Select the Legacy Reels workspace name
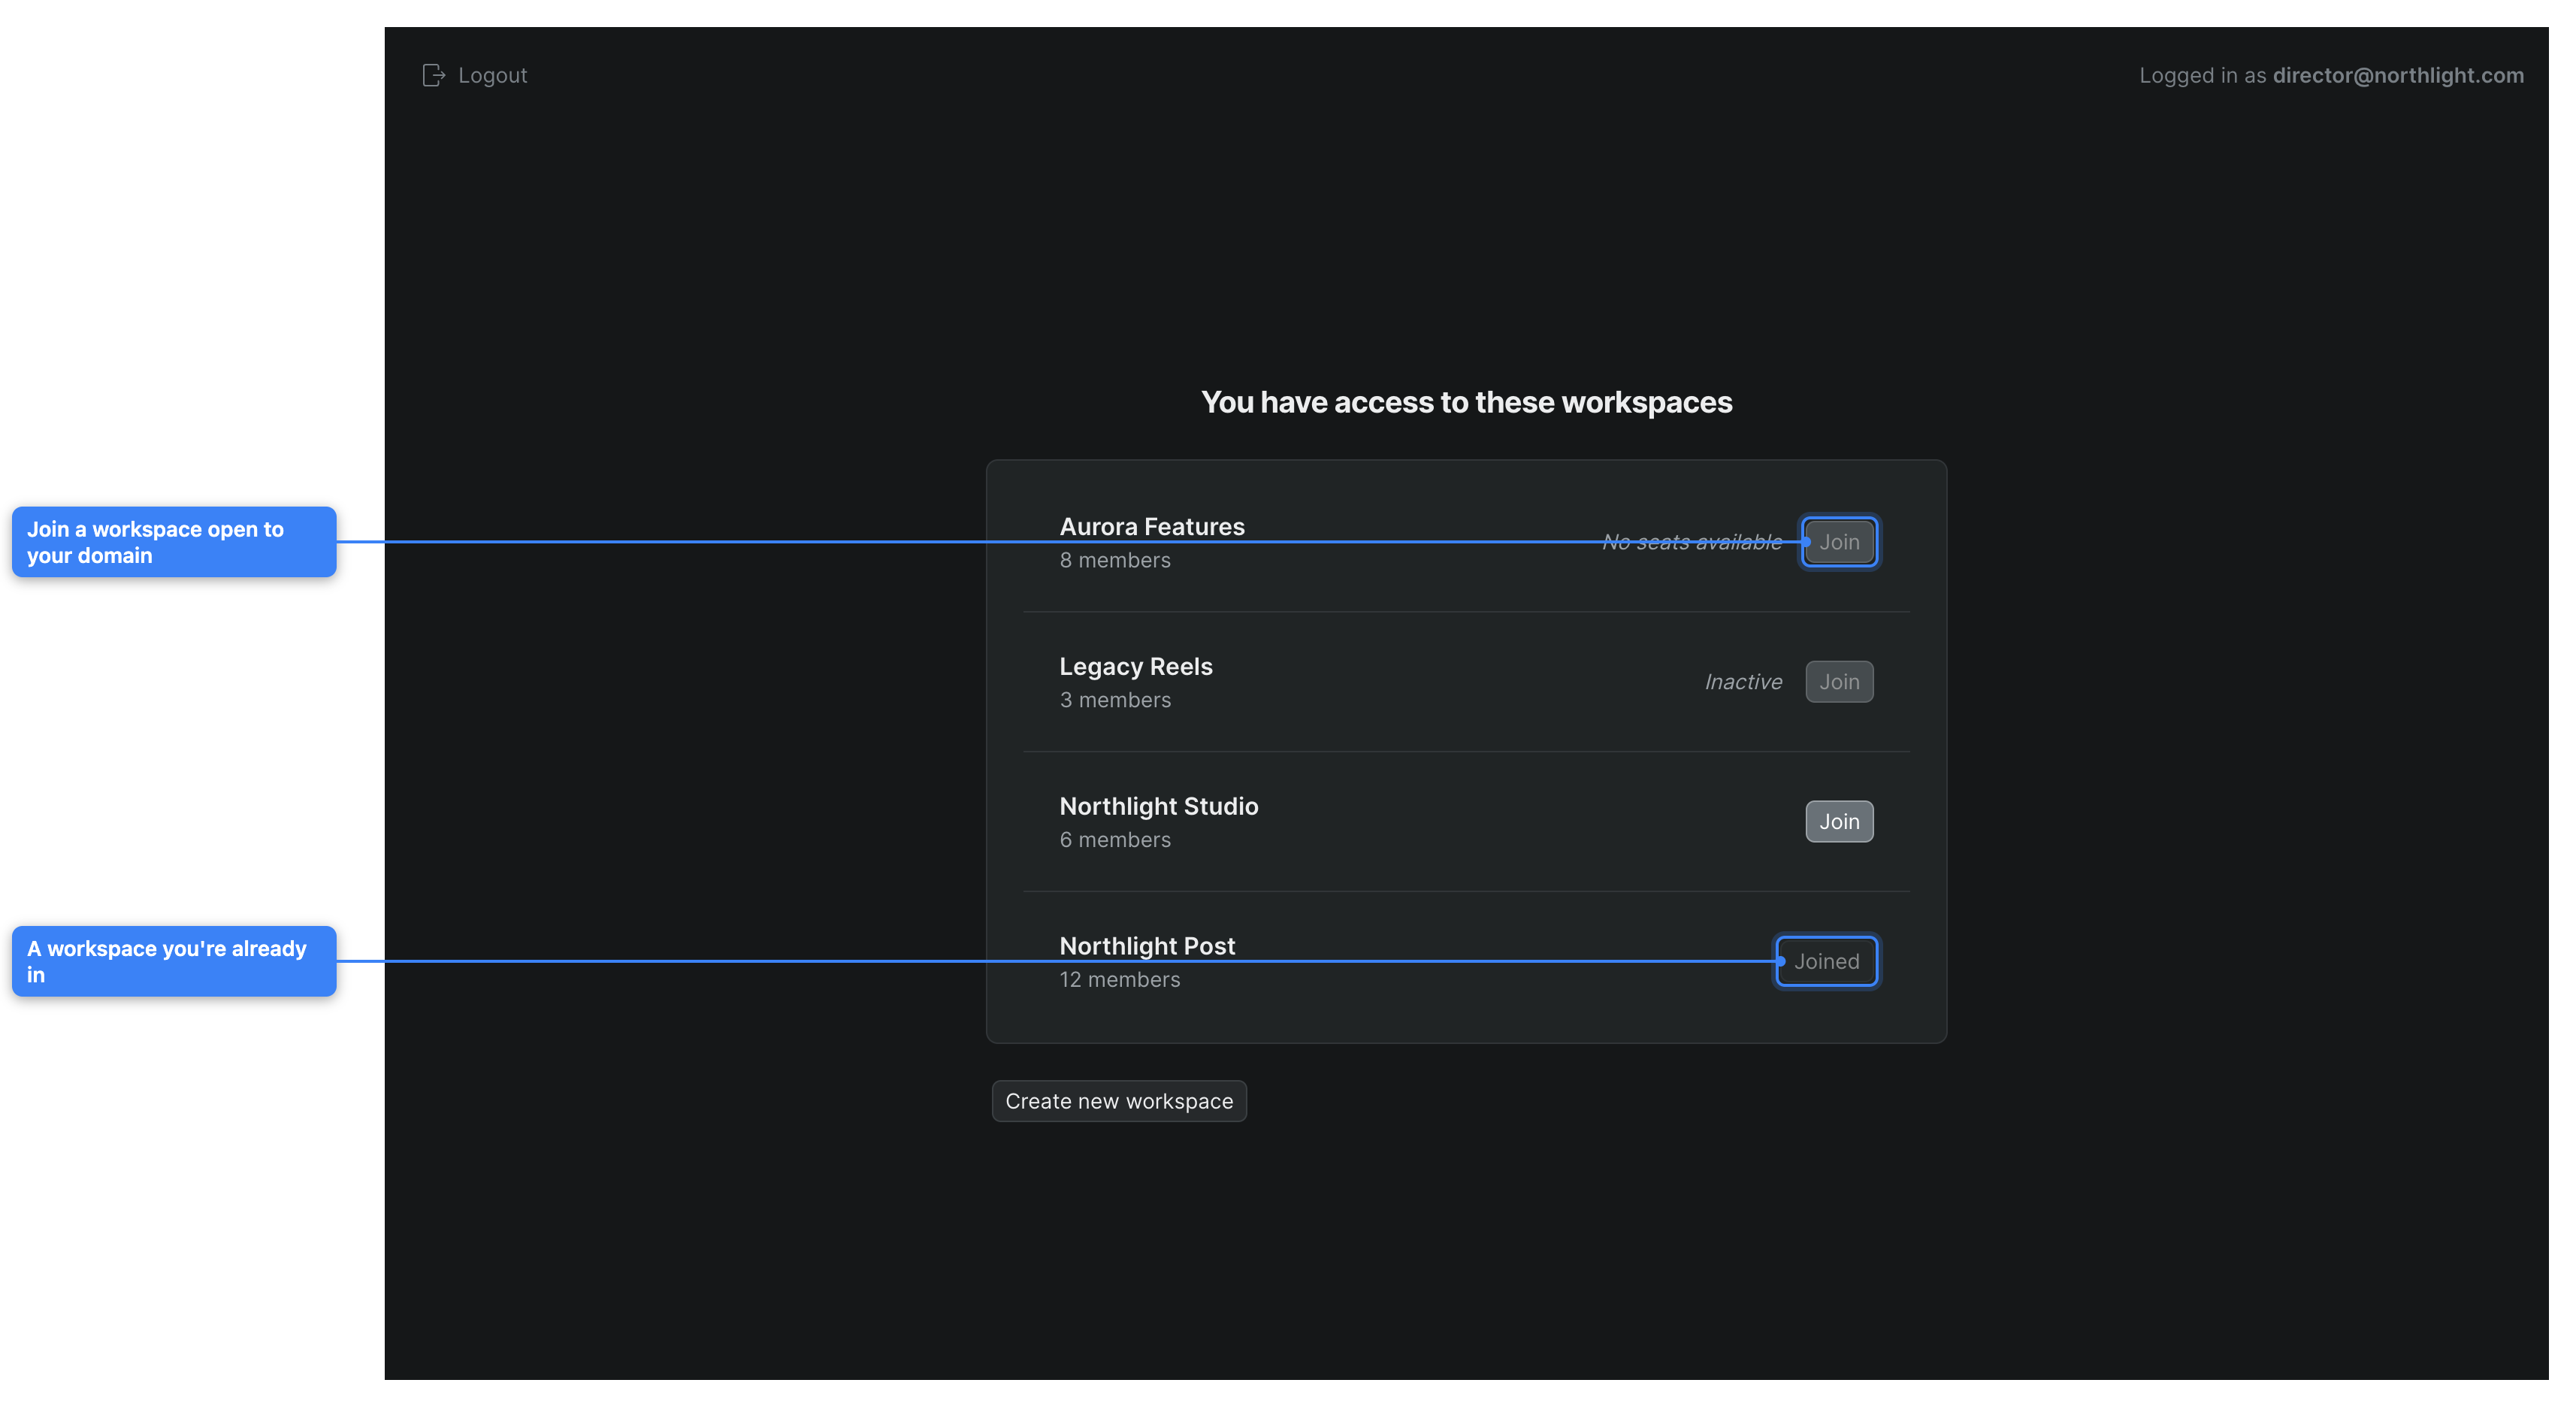The width and height of the screenshot is (2576, 1407). pyautogui.click(x=1136, y=667)
